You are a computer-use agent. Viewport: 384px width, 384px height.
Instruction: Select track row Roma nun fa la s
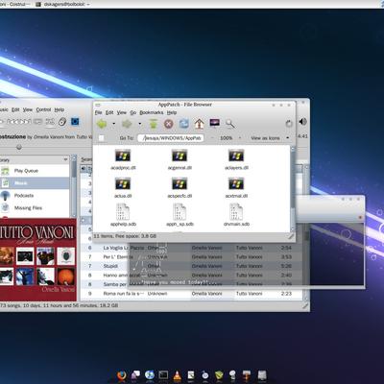point(191,294)
